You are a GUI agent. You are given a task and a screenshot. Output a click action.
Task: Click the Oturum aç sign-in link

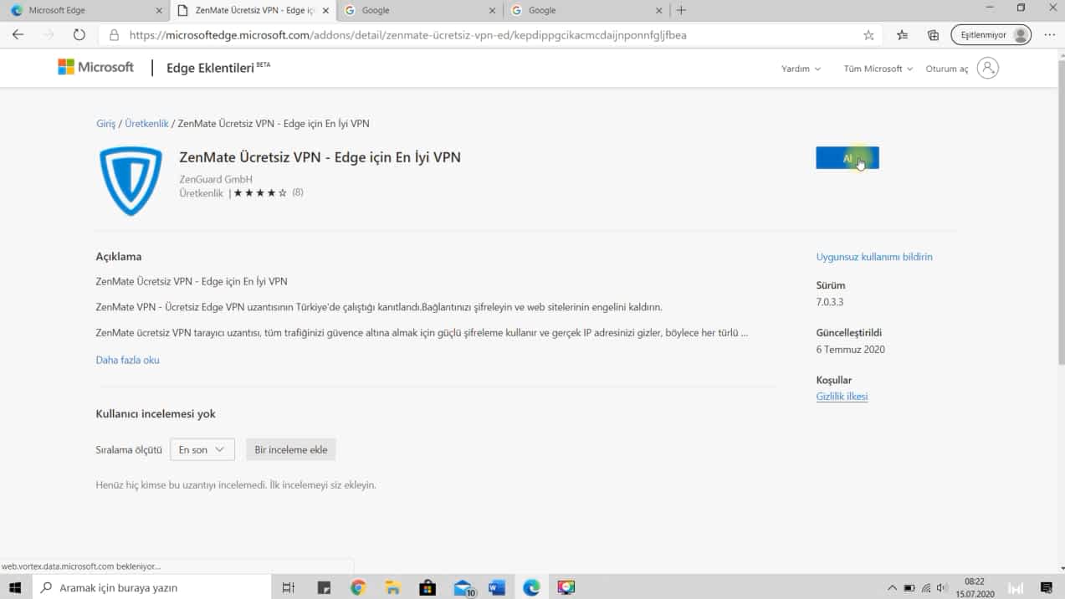(946, 69)
